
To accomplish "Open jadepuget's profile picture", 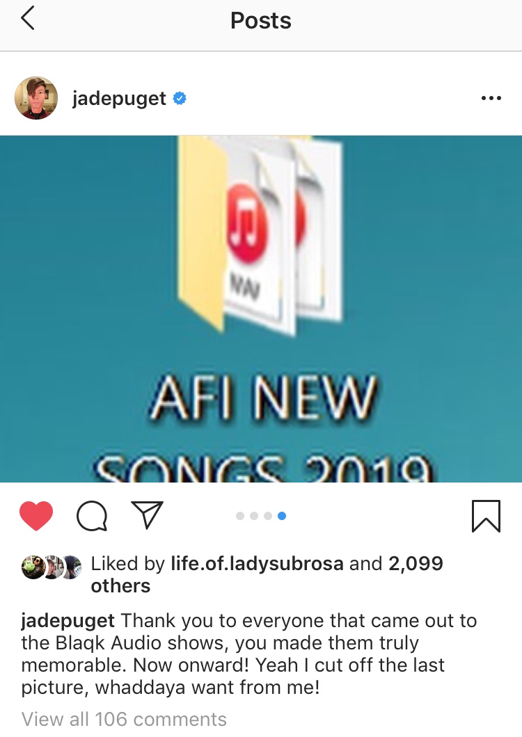I will pyautogui.click(x=36, y=98).
